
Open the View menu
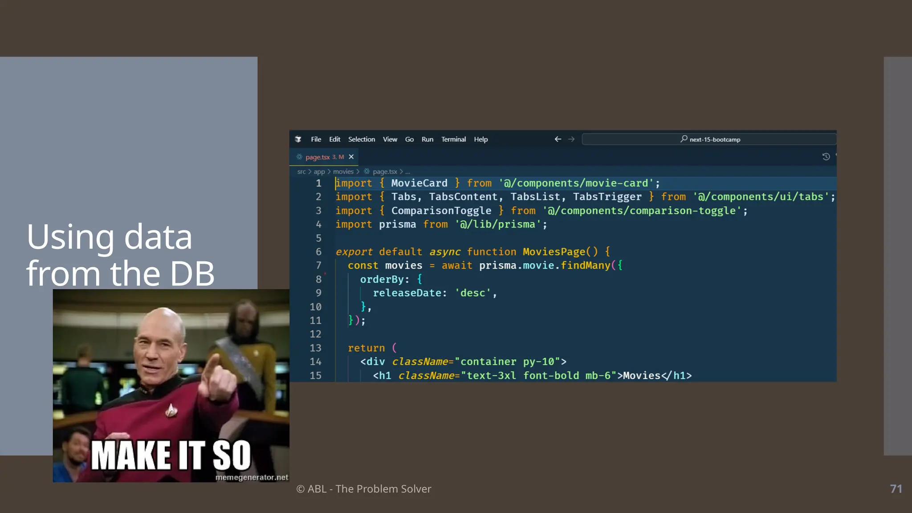click(x=390, y=139)
